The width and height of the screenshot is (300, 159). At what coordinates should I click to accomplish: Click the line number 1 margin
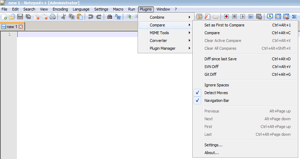(x=10, y=35)
